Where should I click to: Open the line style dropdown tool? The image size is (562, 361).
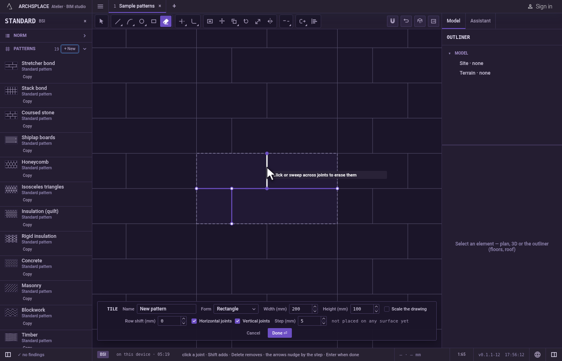(x=286, y=21)
